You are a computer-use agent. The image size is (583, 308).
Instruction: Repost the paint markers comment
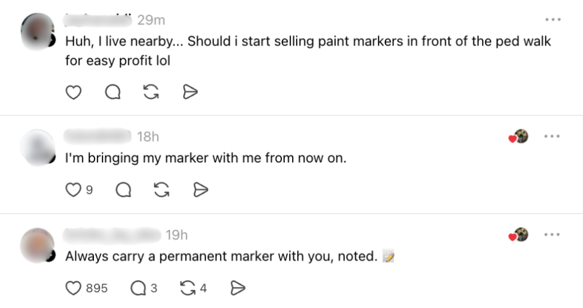151,92
